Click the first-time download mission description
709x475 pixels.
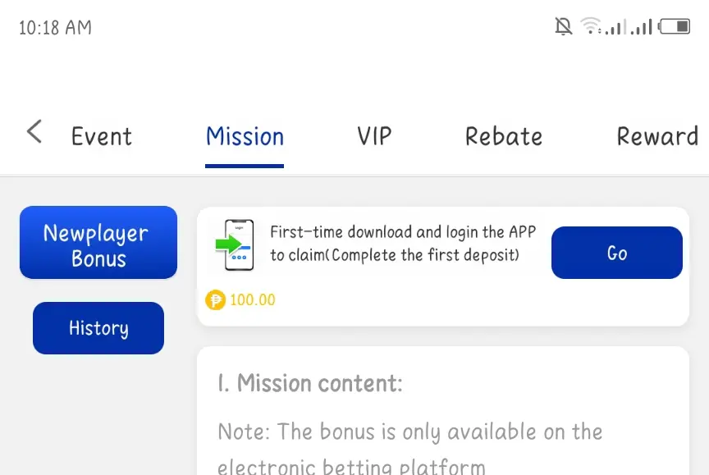click(403, 244)
